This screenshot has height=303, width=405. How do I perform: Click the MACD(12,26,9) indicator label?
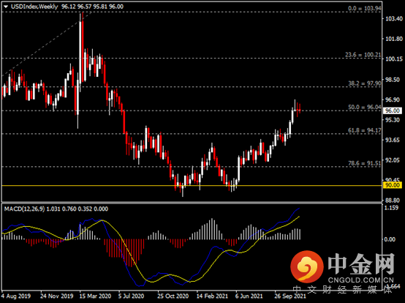coord(24,209)
